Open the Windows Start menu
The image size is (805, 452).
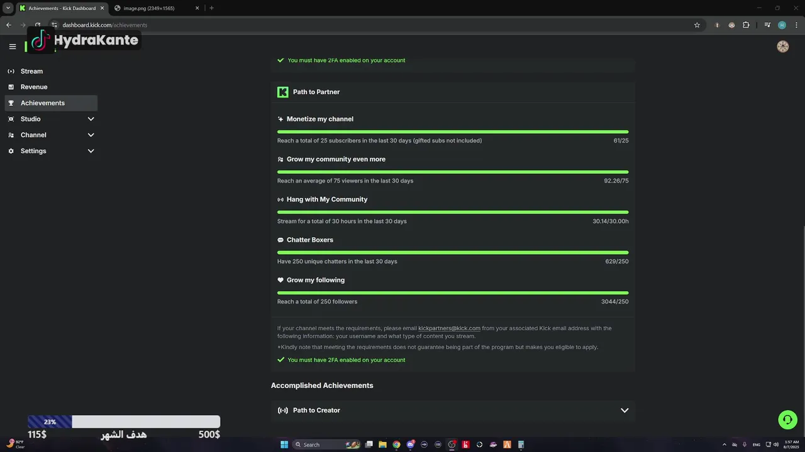284,444
